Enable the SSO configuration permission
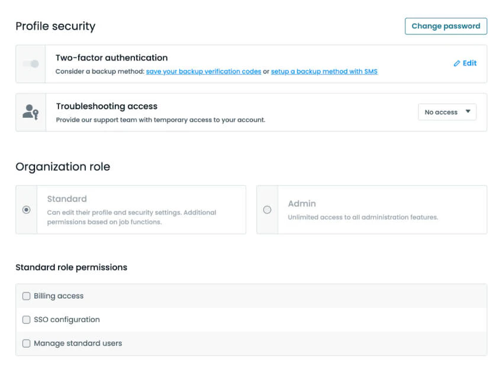The width and height of the screenshot is (502, 379). coord(26,319)
